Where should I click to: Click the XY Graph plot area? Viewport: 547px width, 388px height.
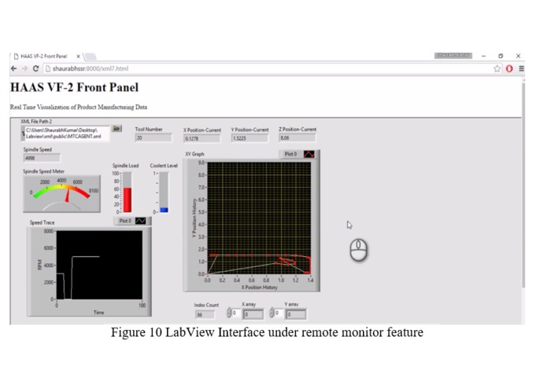259,218
